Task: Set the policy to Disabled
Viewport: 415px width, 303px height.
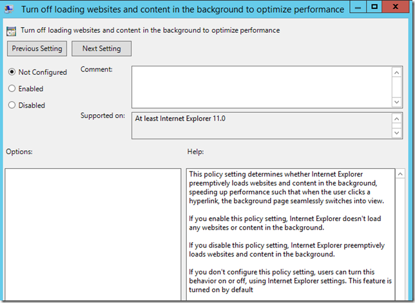Action: (x=12, y=105)
